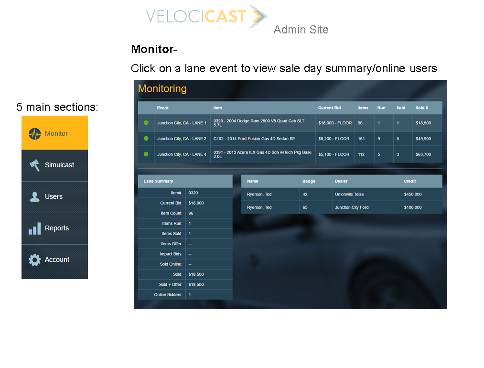Open the Reports section

coord(54,228)
